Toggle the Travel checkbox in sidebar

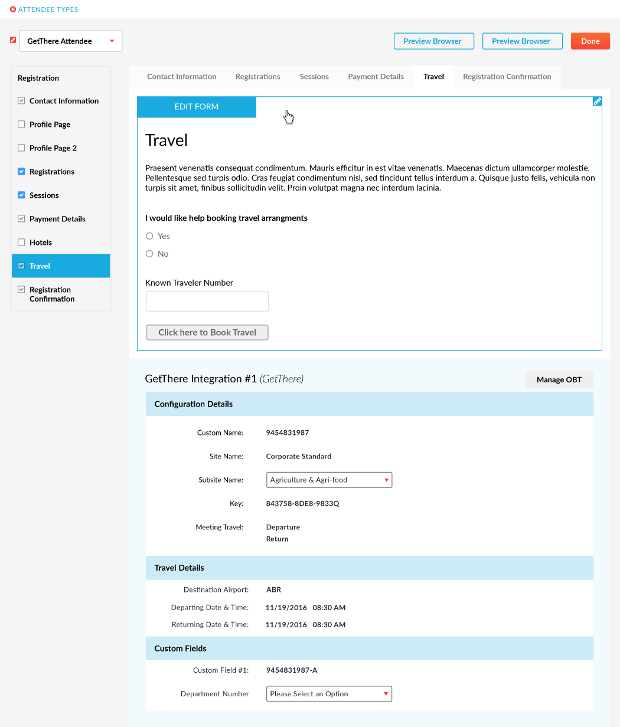point(21,266)
